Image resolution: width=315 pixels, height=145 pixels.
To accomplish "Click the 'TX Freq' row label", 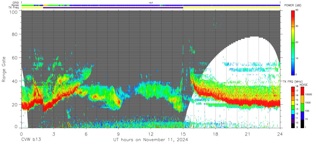I will [14, 8].
